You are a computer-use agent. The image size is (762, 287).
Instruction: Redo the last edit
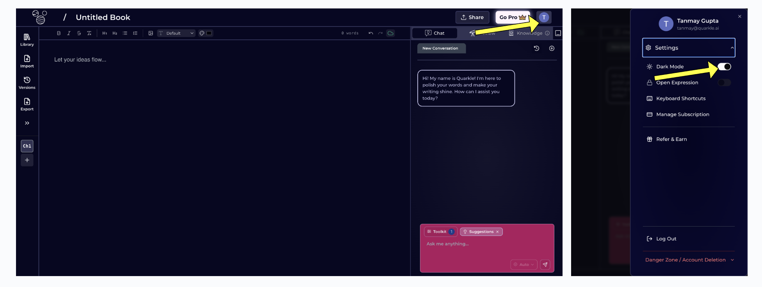(x=381, y=33)
